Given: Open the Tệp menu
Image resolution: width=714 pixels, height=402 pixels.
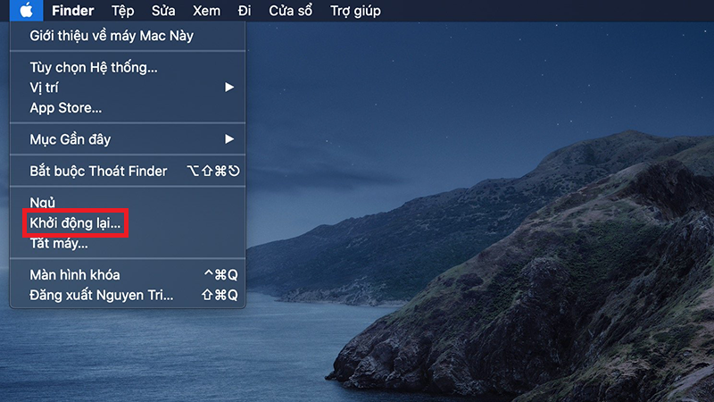Looking at the screenshot, I should point(124,11).
